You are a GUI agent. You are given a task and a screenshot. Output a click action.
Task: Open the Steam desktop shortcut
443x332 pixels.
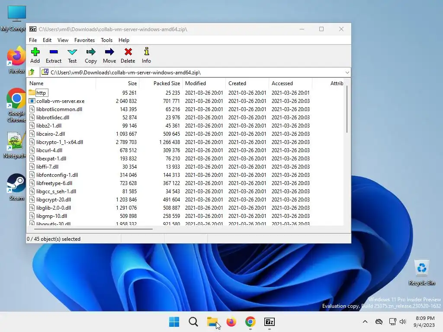(x=16, y=187)
